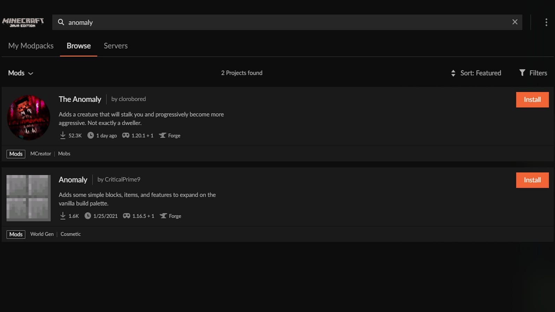Image resolution: width=555 pixels, height=312 pixels.
Task: Switch to the Servers tab
Action: 116,45
